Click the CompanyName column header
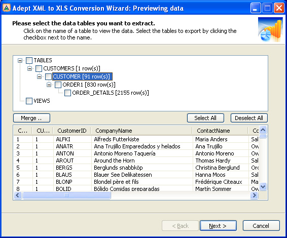Screen dimensions: 287x238 (142, 131)
